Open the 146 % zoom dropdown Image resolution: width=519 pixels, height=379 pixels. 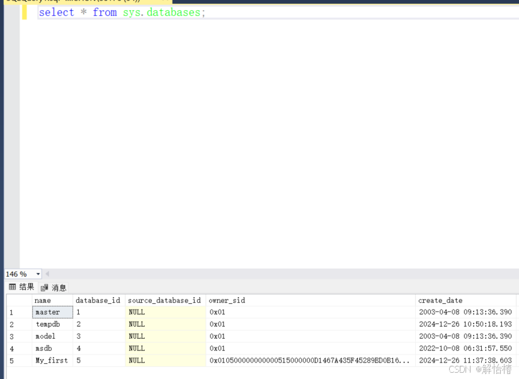38,274
